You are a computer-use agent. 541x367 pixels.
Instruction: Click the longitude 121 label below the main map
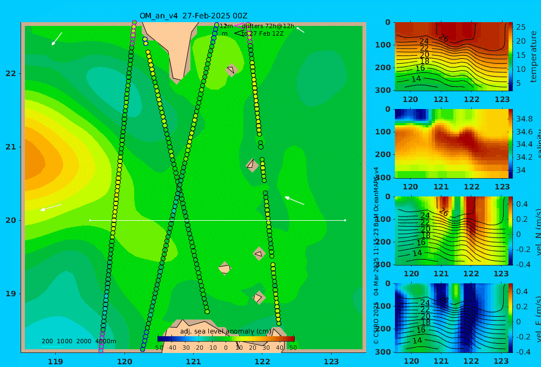193,362
